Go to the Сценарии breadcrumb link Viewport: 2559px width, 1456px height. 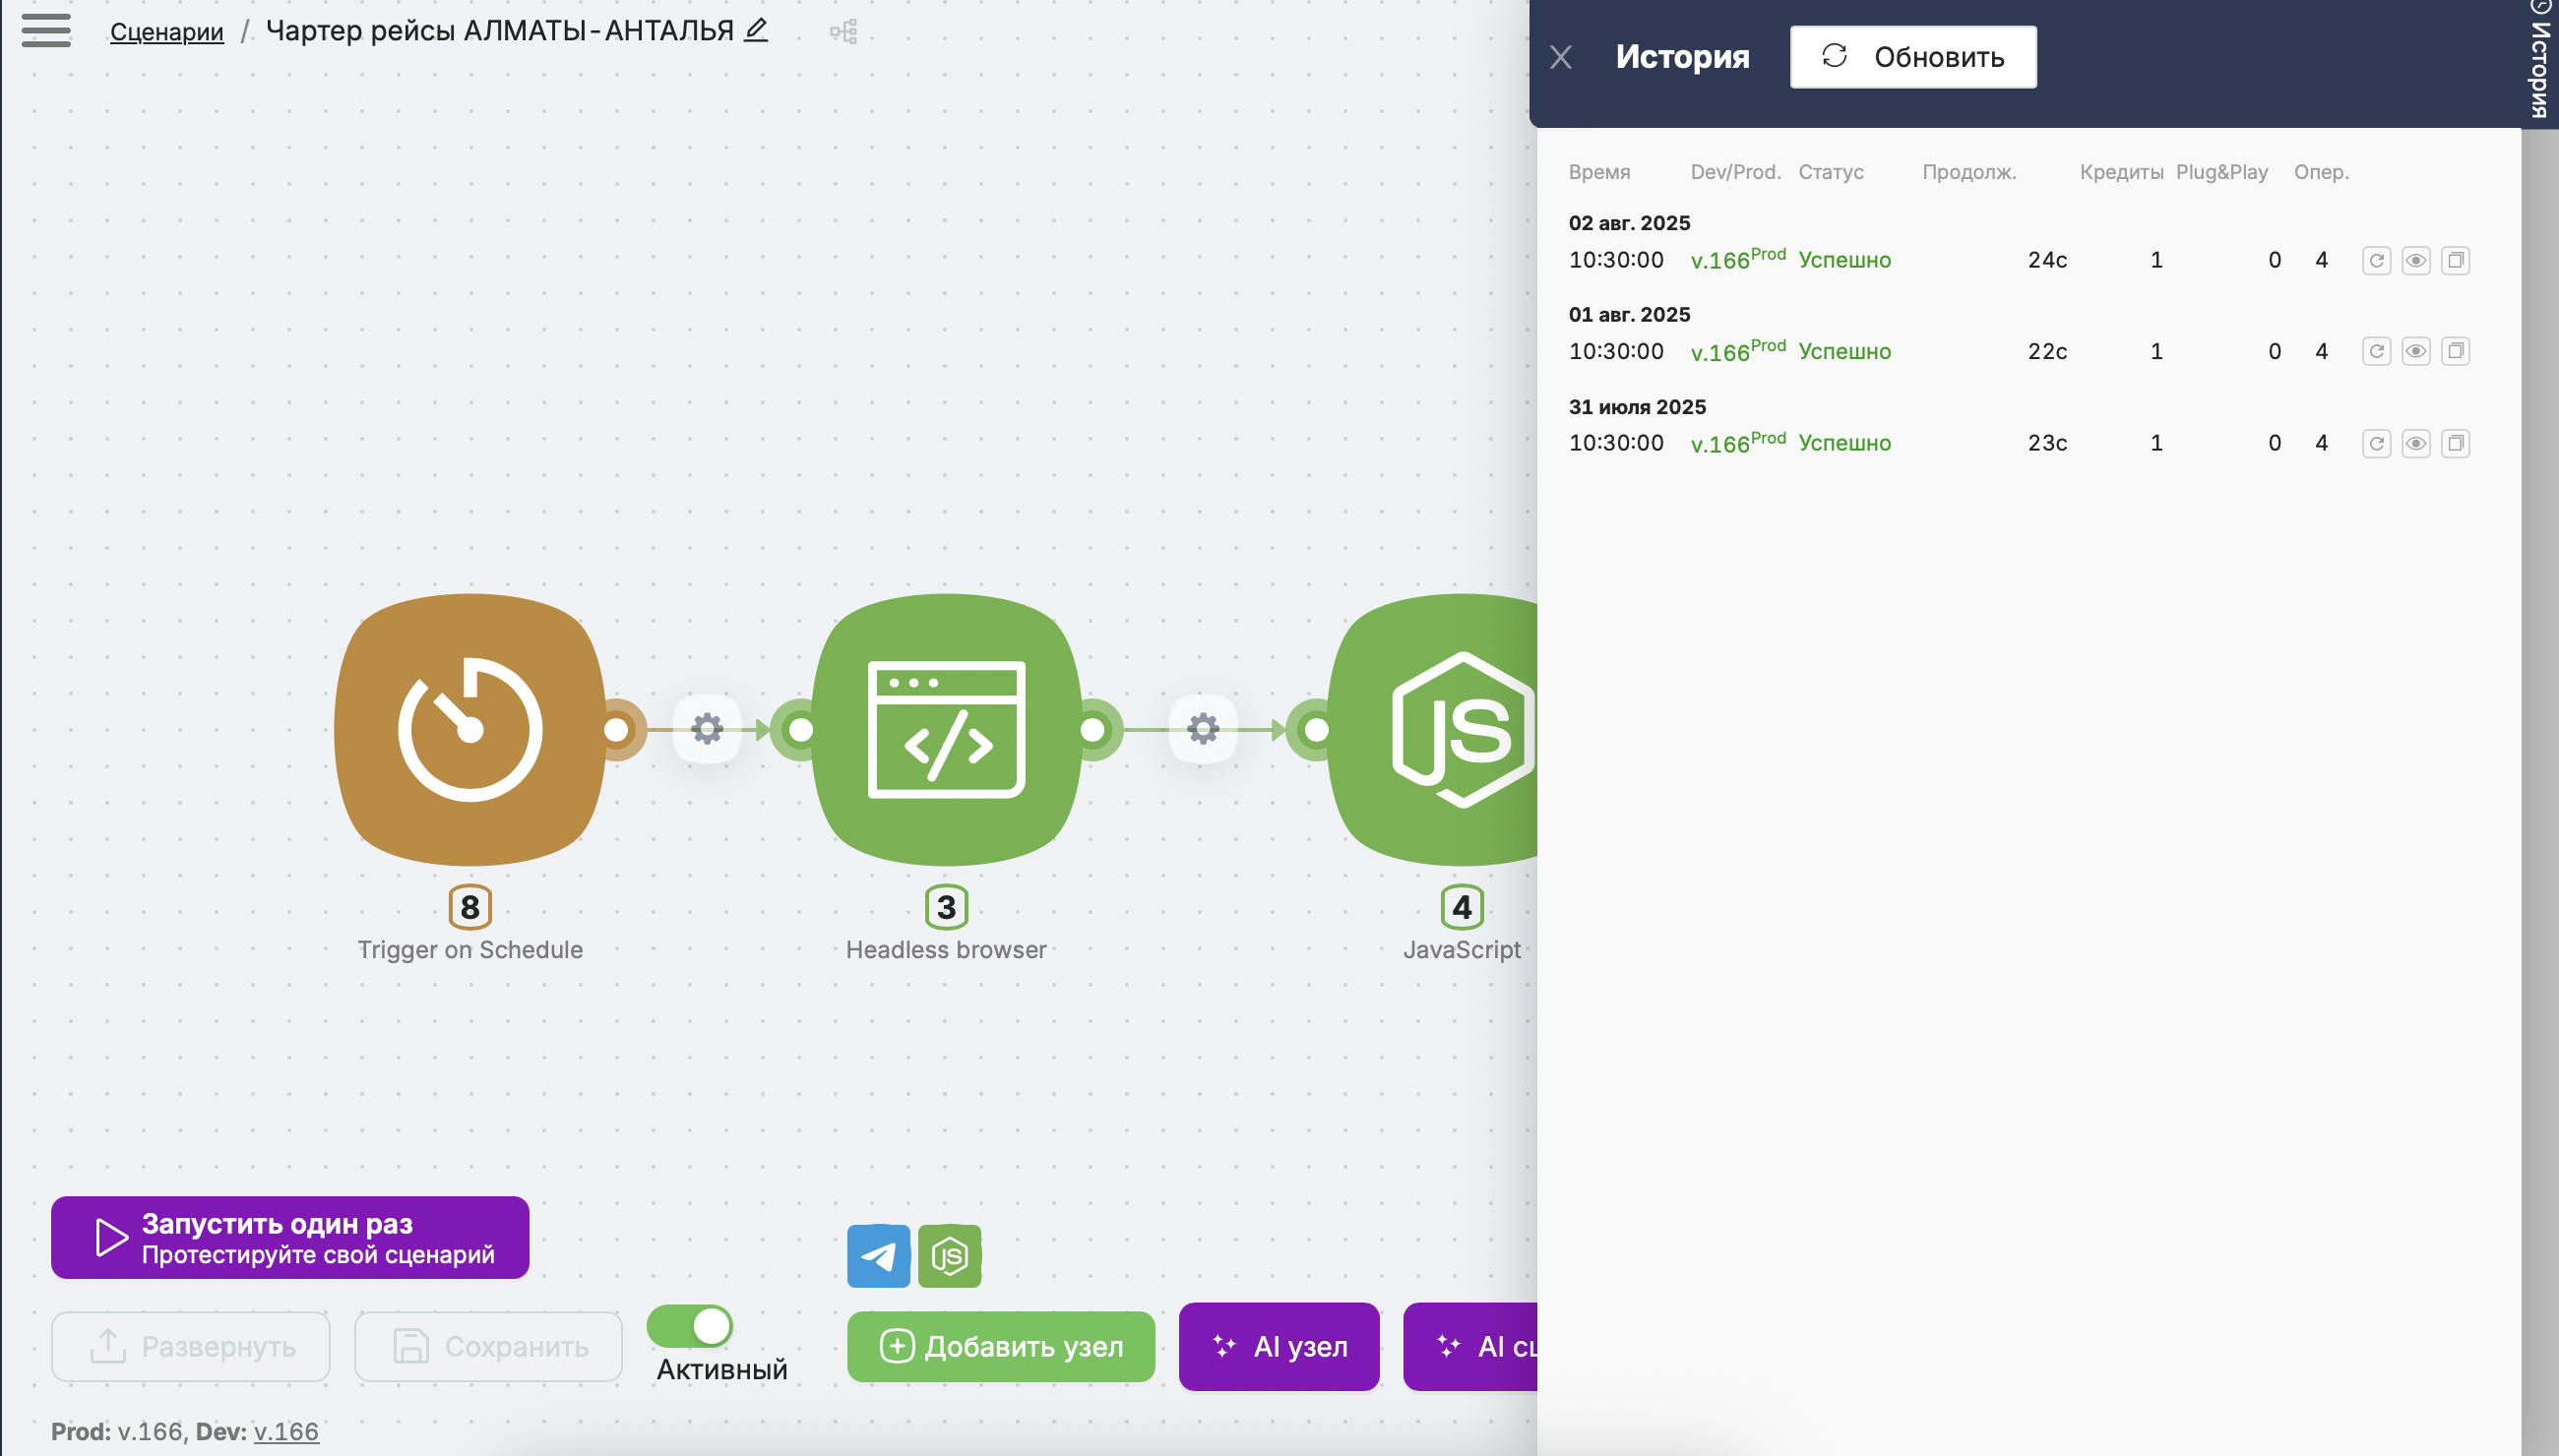click(x=167, y=31)
